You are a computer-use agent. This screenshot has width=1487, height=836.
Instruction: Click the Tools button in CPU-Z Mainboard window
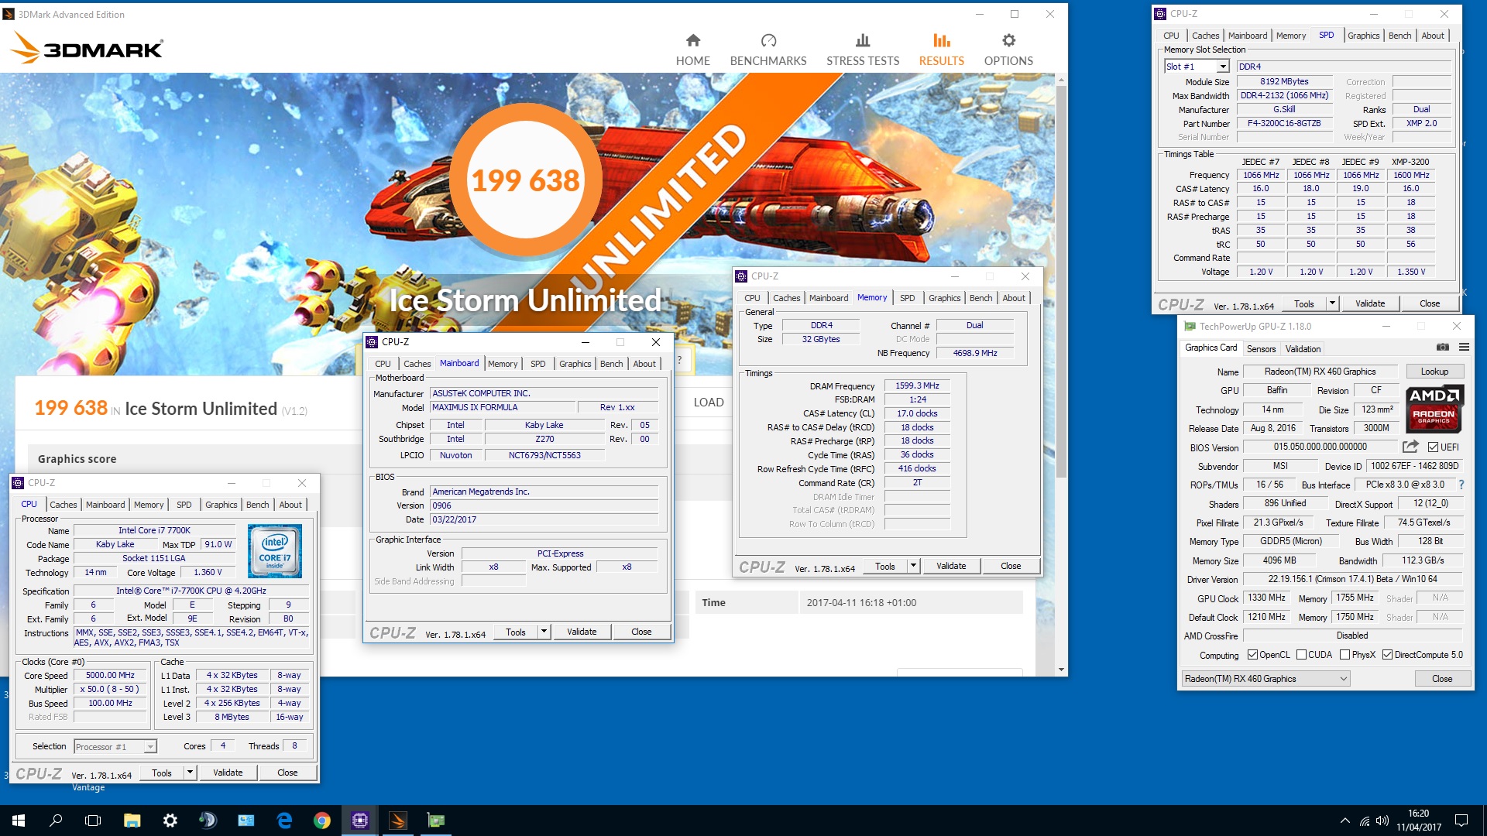[516, 632]
